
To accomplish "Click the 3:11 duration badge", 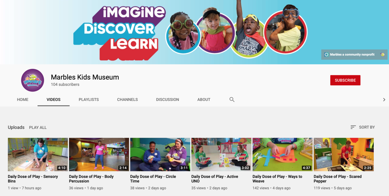I will tap(184, 168).
